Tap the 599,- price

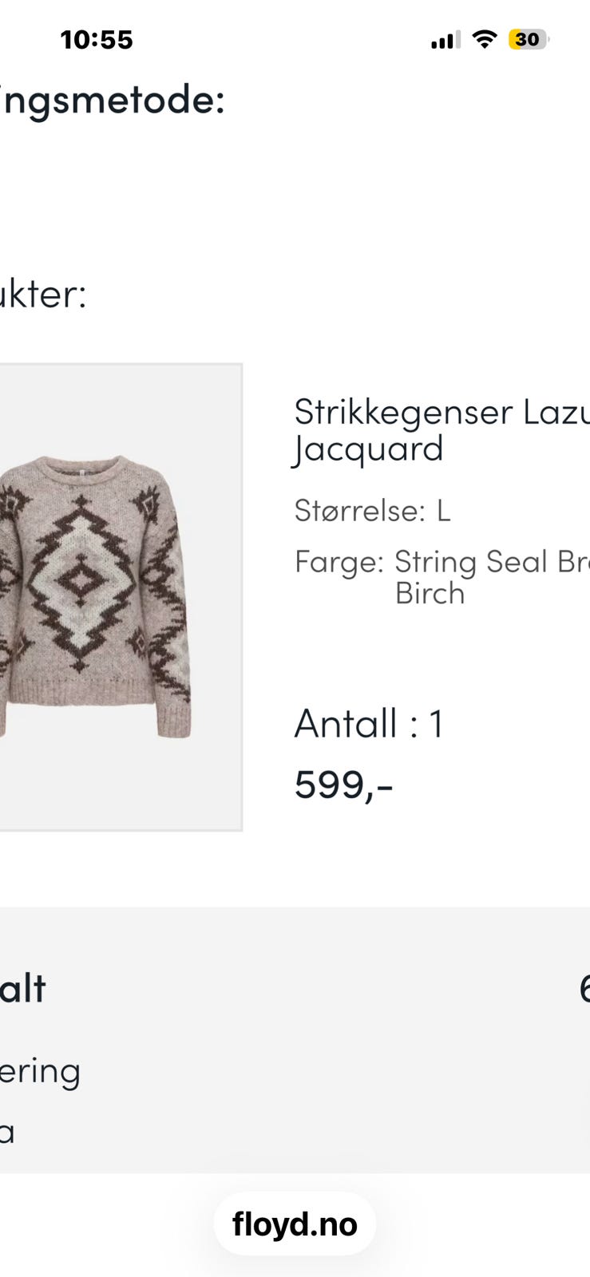tap(344, 785)
